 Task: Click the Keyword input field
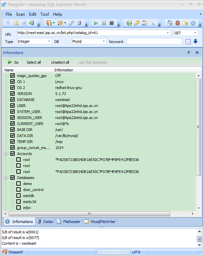point(154,41)
